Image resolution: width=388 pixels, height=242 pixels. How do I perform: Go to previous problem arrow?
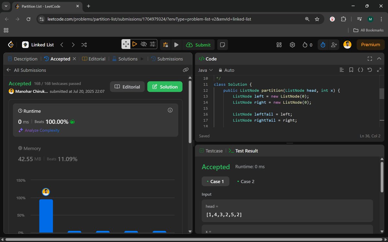62,45
